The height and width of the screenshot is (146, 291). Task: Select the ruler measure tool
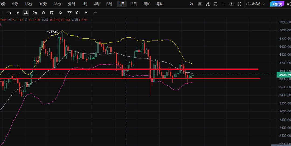click(18, 13)
